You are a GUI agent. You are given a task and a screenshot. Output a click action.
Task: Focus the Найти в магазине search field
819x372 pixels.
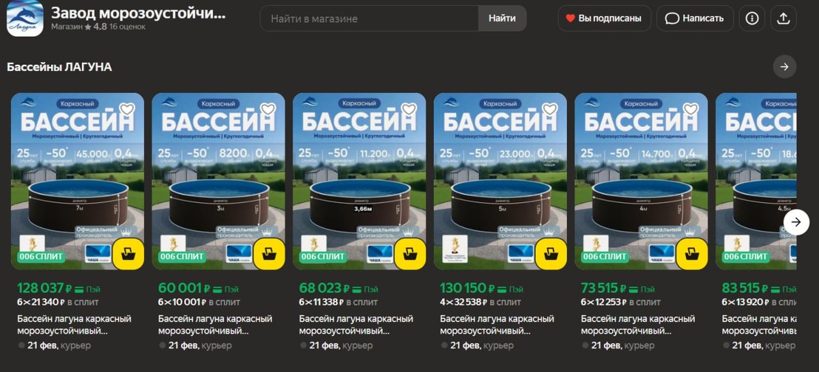tap(369, 18)
